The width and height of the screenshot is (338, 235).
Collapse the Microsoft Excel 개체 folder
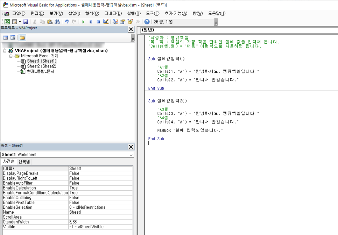(11, 56)
